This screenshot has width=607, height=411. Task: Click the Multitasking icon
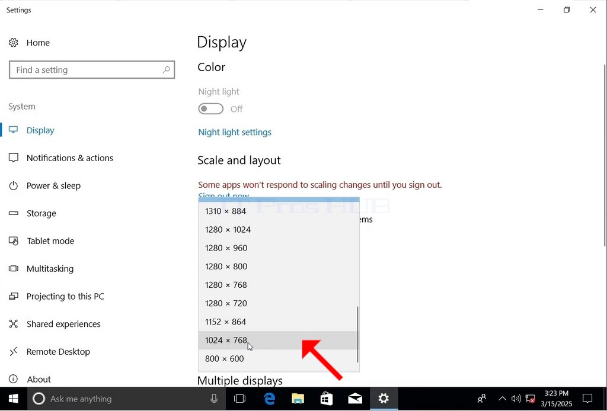[x=14, y=268]
